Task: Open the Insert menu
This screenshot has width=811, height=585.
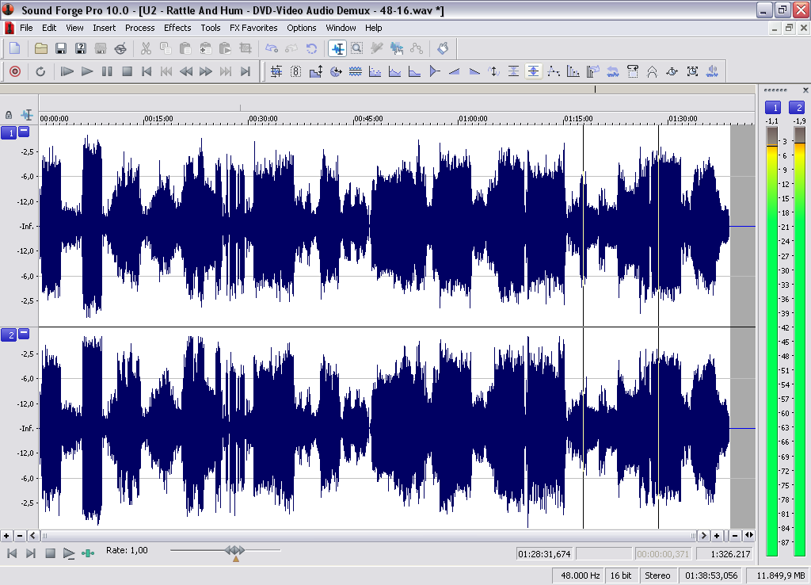Action: (x=104, y=28)
